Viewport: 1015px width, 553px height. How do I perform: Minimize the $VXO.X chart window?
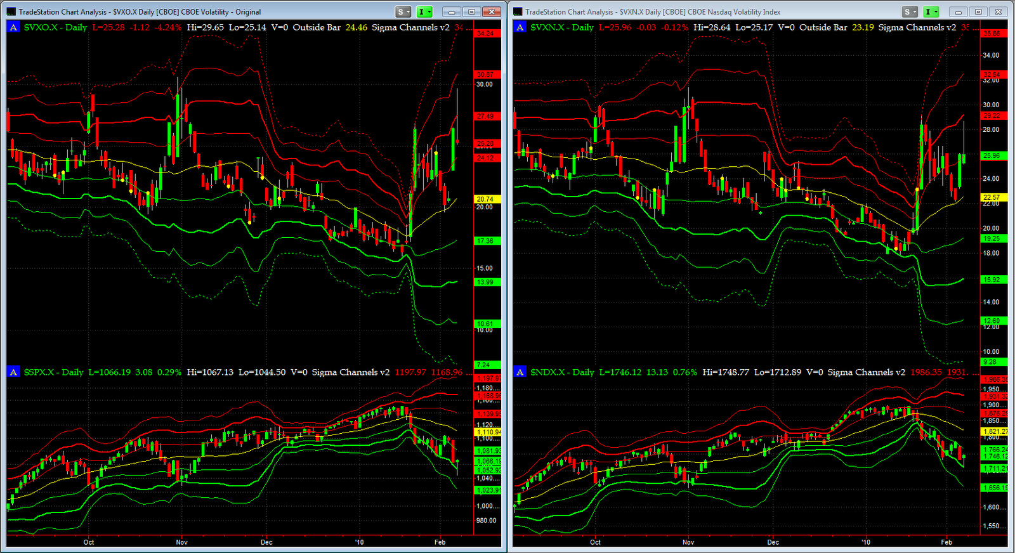point(452,11)
